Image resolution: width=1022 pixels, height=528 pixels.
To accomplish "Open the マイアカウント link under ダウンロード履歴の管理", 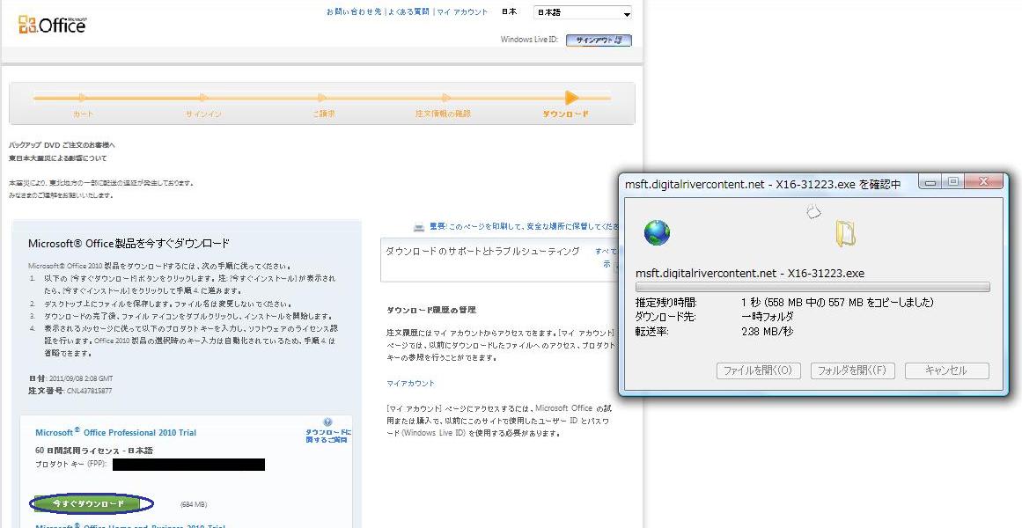I will (x=410, y=384).
